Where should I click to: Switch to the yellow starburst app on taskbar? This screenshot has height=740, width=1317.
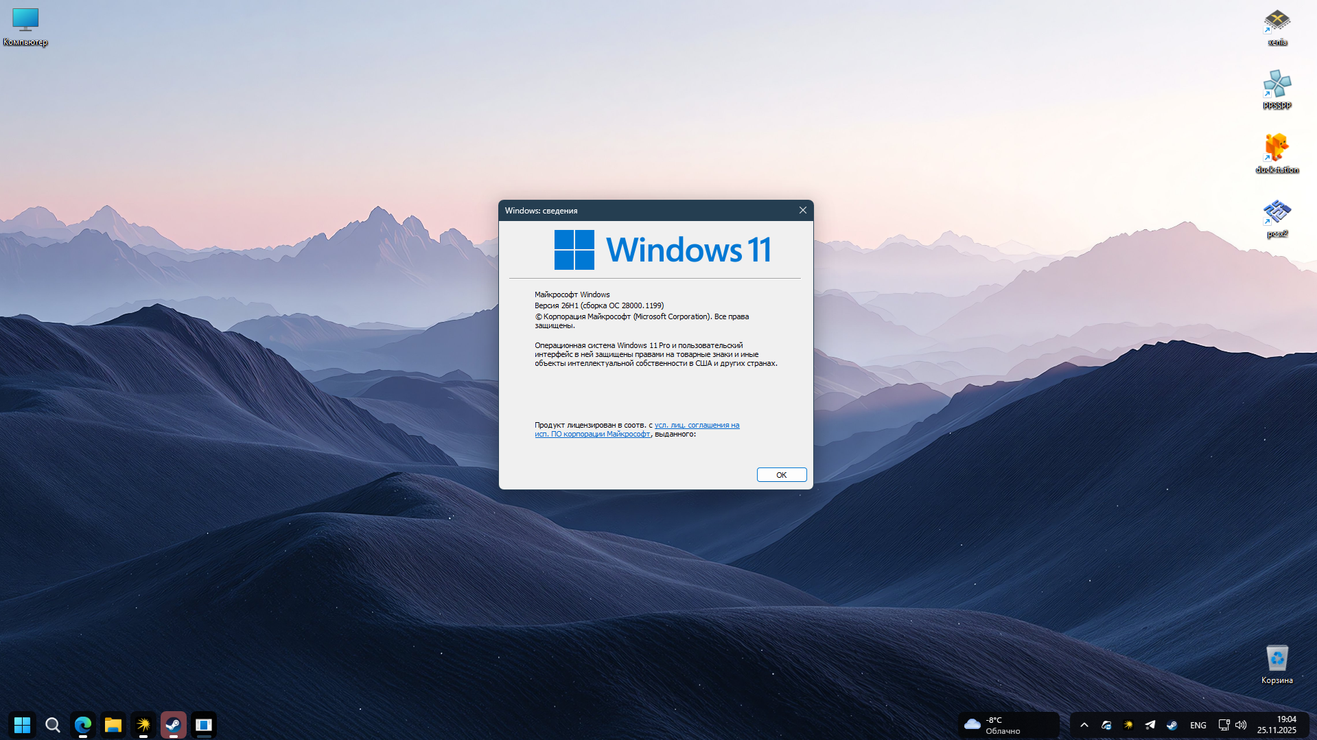pyautogui.click(x=143, y=725)
